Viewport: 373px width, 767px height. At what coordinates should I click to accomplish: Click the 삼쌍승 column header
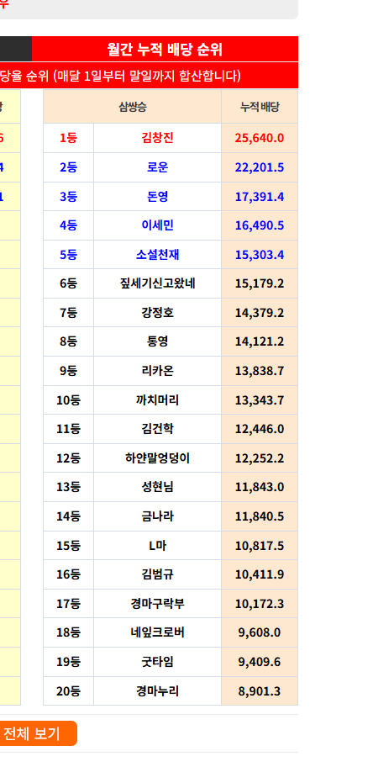tap(133, 107)
